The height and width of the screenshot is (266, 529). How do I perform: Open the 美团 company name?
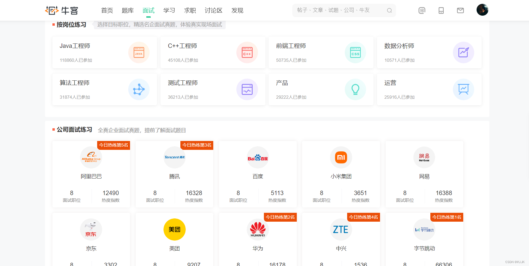174,249
